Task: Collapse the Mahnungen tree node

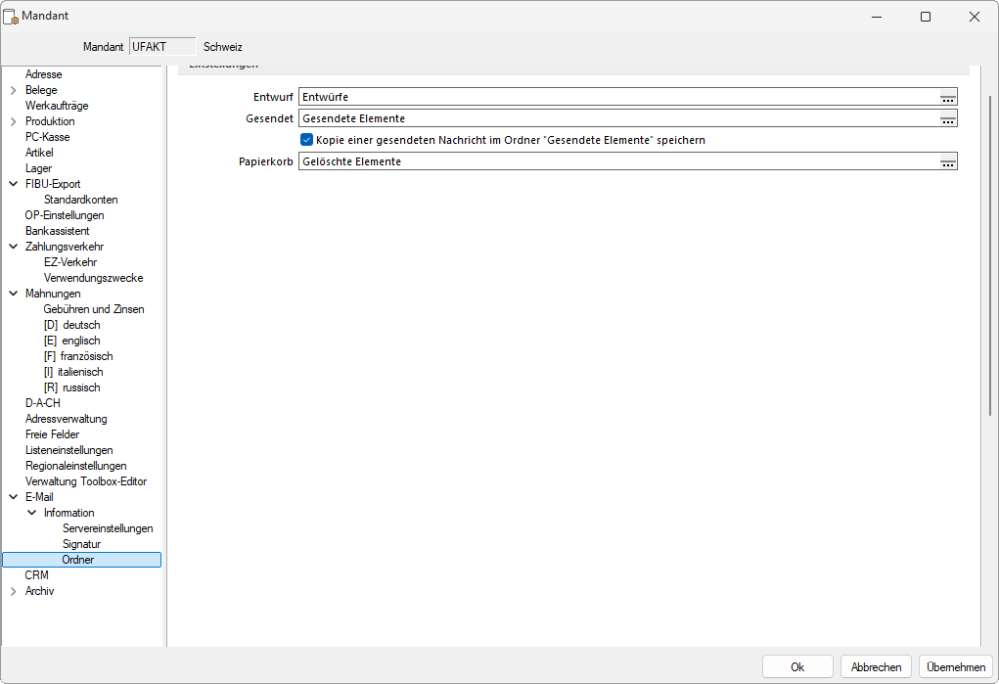Action: [x=14, y=294]
